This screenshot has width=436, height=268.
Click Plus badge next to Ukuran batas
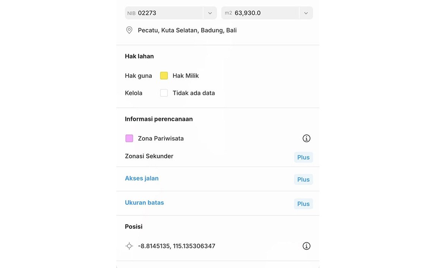pyautogui.click(x=303, y=204)
